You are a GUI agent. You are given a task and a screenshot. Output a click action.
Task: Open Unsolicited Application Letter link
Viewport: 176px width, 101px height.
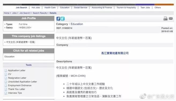tap(23, 82)
